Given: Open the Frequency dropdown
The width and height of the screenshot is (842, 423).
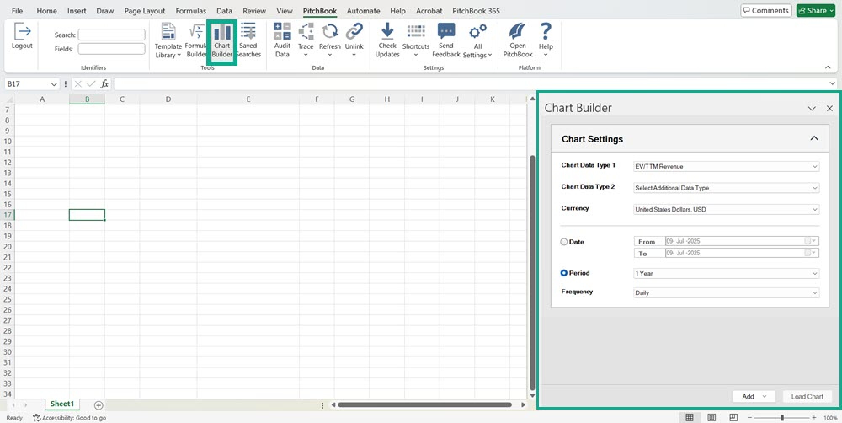Looking at the screenshot, I should pyautogui.click(x=726, y=293).
